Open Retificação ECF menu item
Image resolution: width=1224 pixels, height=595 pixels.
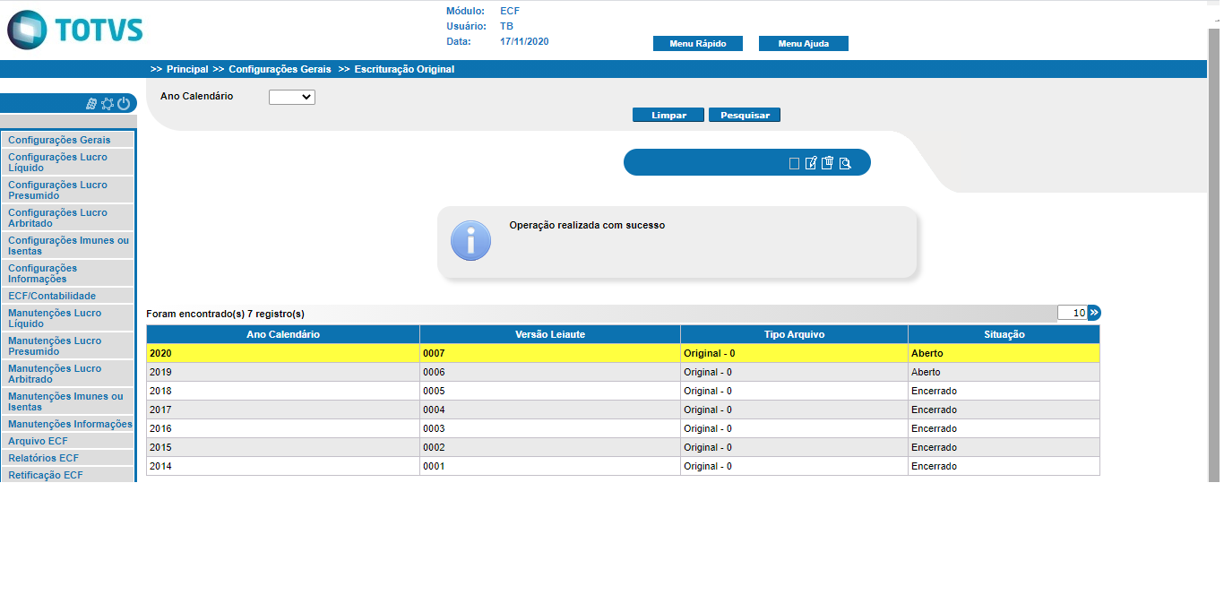tap(67, 475)
